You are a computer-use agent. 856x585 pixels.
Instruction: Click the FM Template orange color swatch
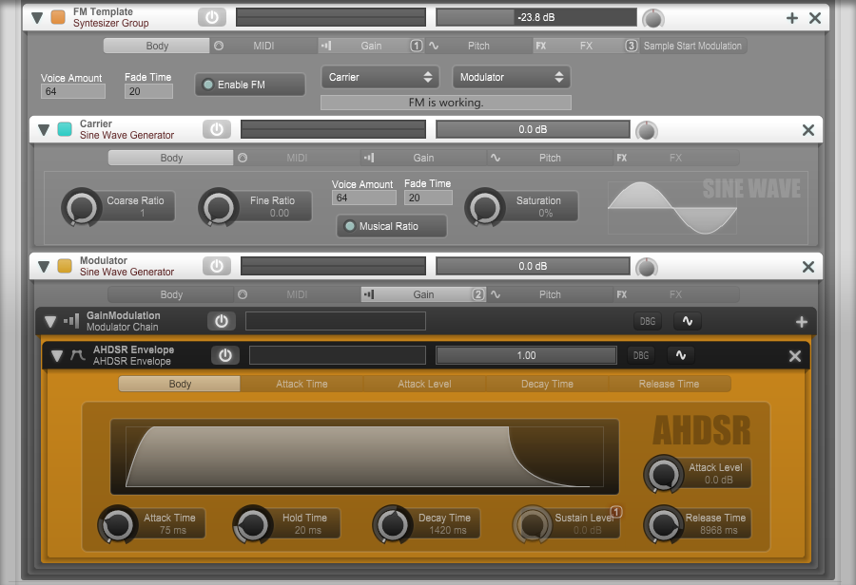pyautogui.click(x=58, y=17)
